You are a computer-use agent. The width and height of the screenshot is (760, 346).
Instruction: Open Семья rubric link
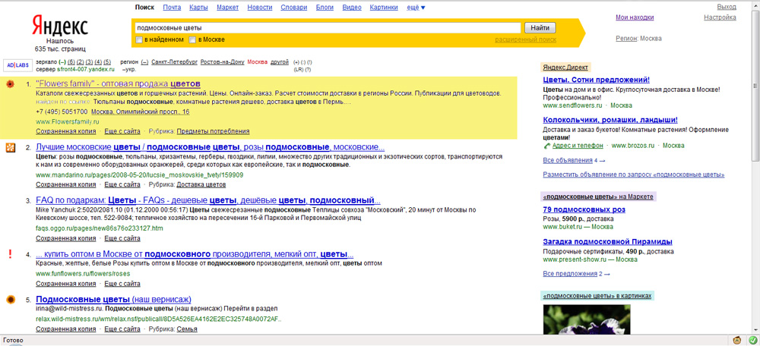coord(187,329)
